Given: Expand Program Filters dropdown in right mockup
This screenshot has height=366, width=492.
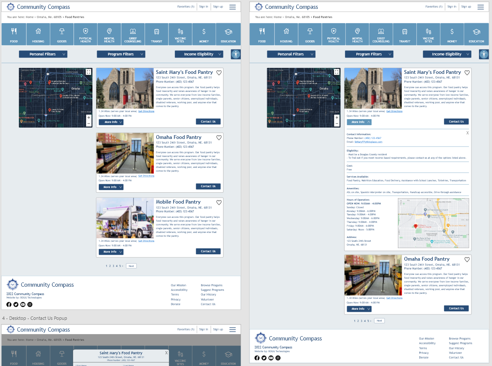Looking at the screenshot, I should (x=369, y=54).
